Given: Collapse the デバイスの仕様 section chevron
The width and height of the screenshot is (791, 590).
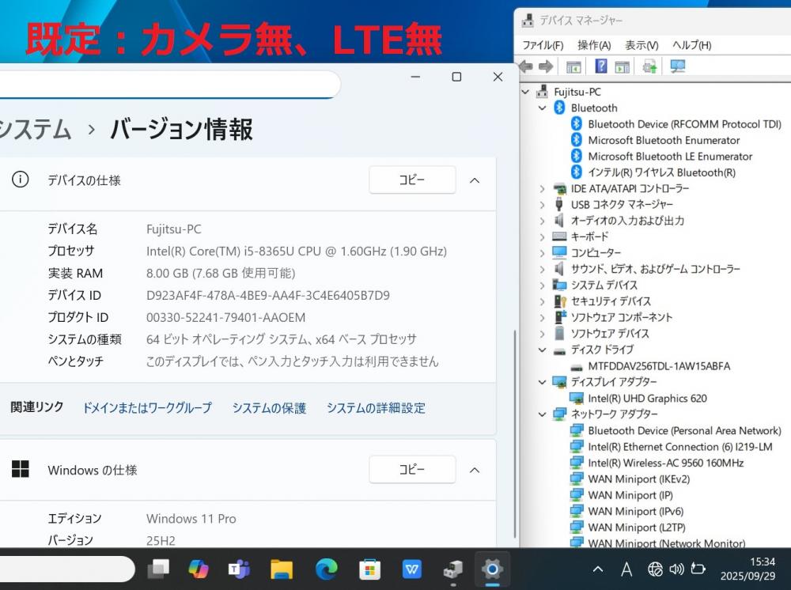Looking at the screenshot, I should [475, 180].
